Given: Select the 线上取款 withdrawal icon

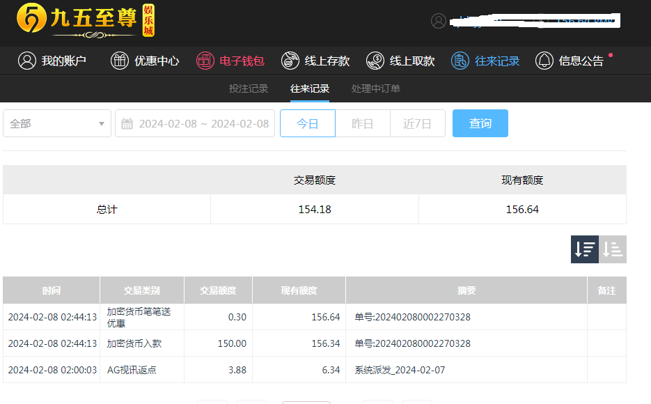Looking at the screenshot, I should tap(375, 61).
